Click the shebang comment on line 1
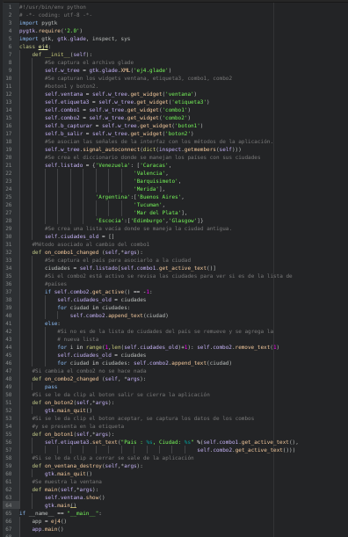This screenshot has height=537, width=348. pos(53,7)
